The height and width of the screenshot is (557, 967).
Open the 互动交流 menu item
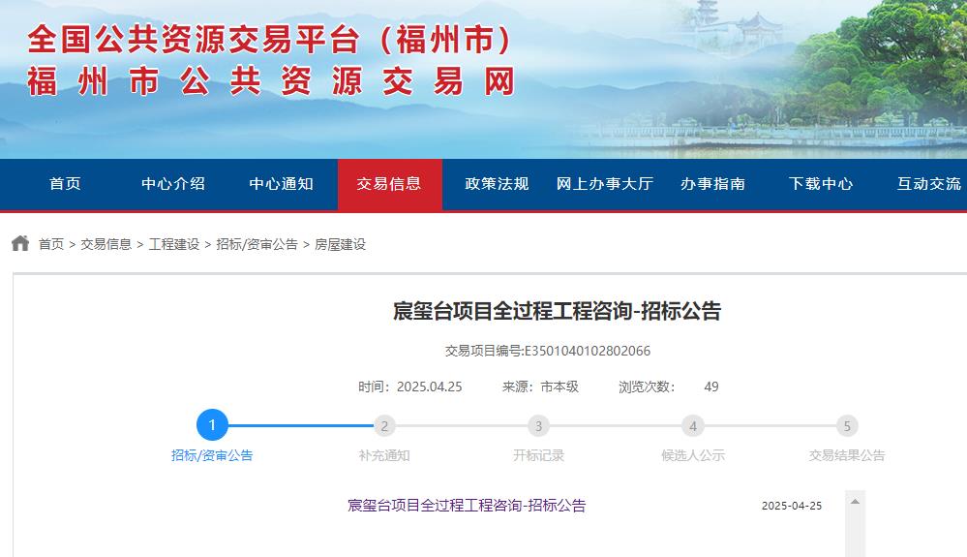928,184
